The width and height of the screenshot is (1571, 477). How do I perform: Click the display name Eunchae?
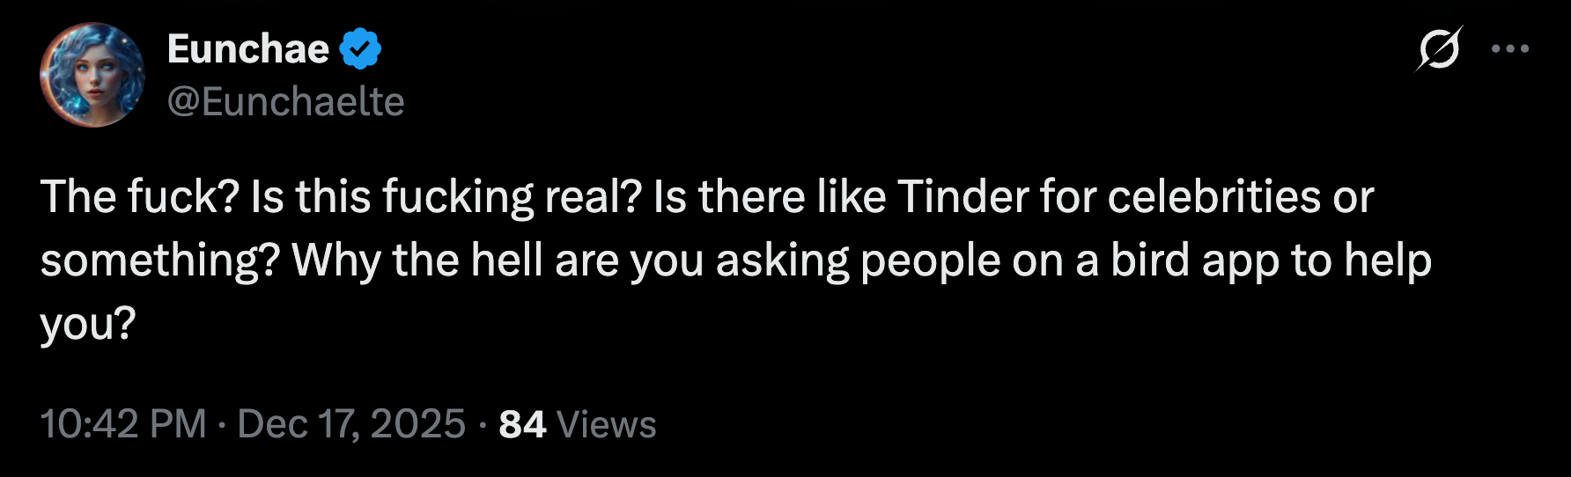click(248, 49)
